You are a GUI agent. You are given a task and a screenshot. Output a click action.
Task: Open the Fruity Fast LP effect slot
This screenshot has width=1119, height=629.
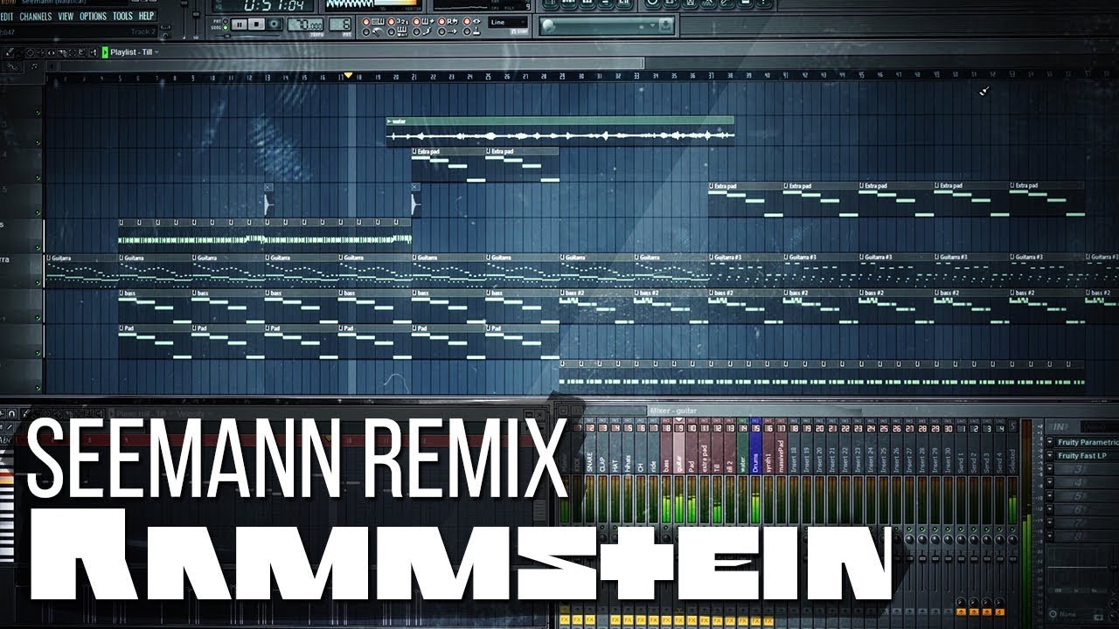pyautogui.click(x=1087, y=456)
